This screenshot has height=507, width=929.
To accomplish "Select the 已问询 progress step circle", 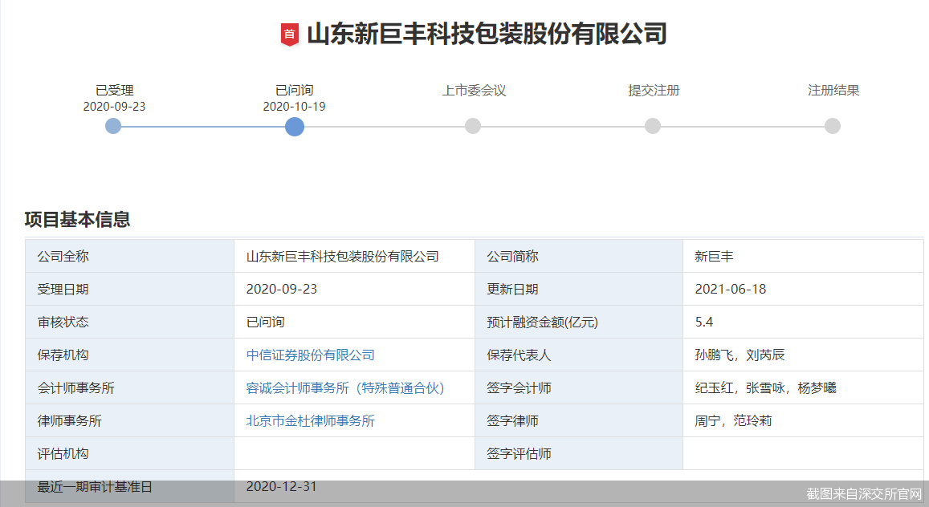I will (295, 127).
